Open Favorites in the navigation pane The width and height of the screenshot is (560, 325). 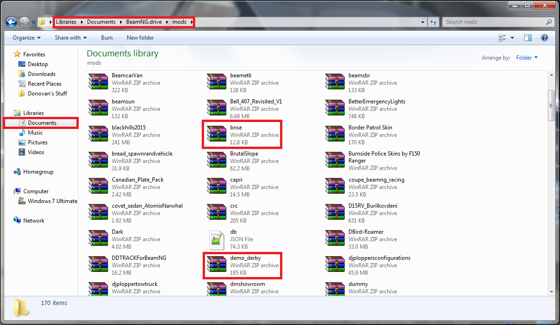(x=34, y=54)
